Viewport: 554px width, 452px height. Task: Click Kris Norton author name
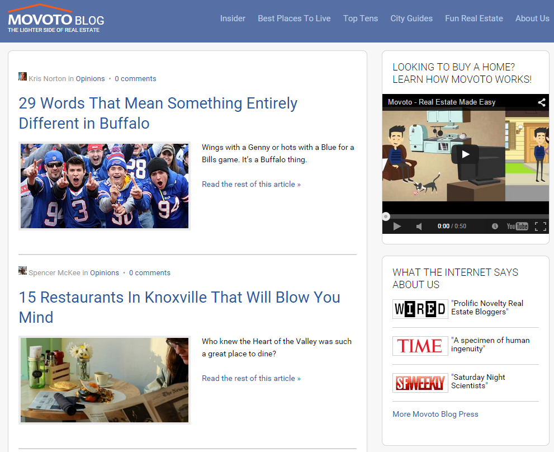click(x=48, y=78)
